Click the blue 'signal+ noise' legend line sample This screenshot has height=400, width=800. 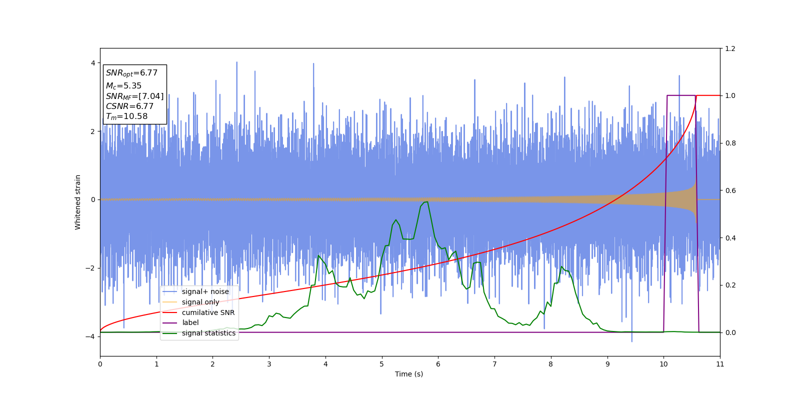pos(170,292)
